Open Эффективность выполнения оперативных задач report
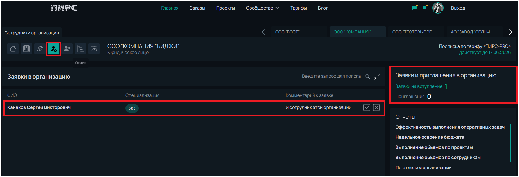This screenshot has height=177, width=519. pyautogui.click(x=450, y=127)
